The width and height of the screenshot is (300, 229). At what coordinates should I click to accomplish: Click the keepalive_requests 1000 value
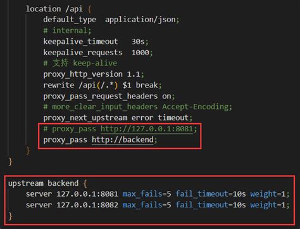click(x=140, y=53)
